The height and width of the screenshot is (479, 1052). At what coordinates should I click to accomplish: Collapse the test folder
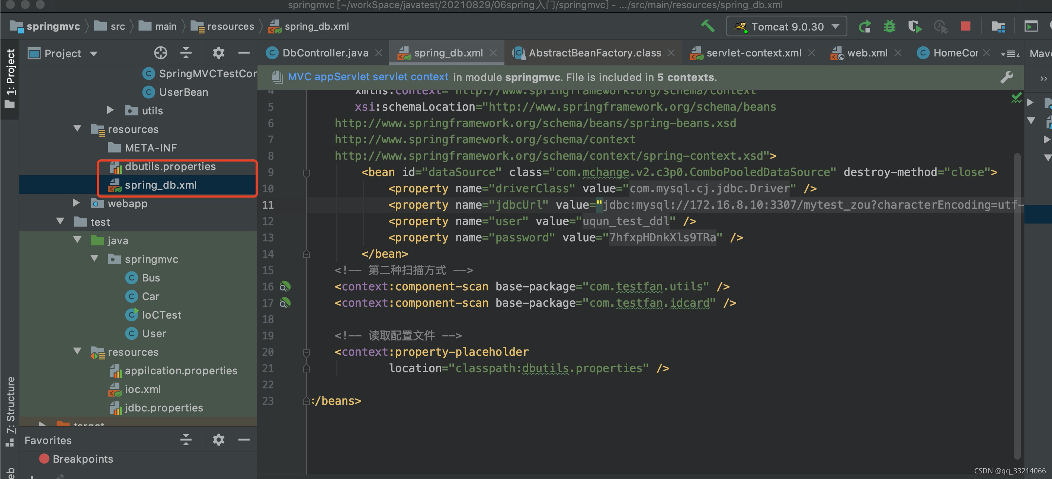point(60,221)
